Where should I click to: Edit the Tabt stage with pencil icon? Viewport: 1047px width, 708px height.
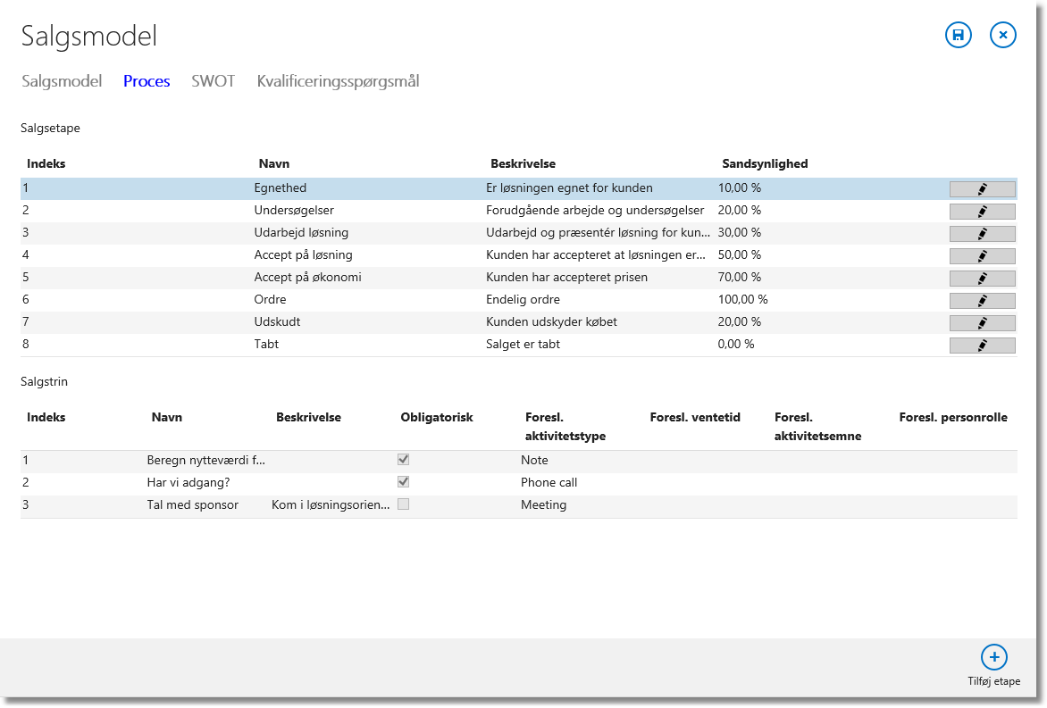982,346
